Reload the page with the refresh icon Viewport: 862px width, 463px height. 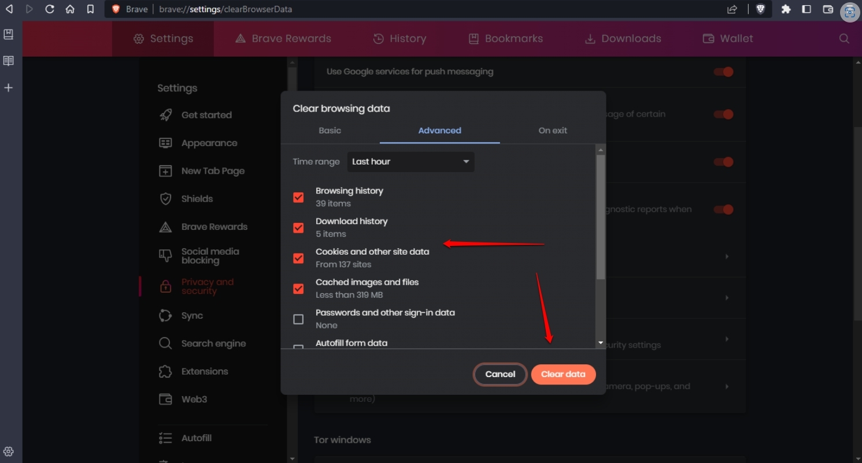point(50,9)
